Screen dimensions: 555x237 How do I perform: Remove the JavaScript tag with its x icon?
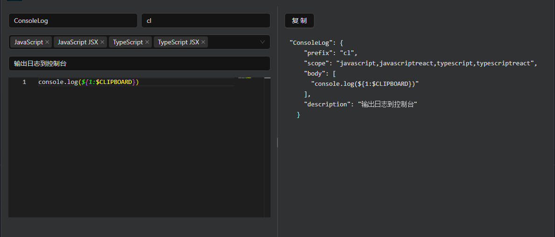47,42
